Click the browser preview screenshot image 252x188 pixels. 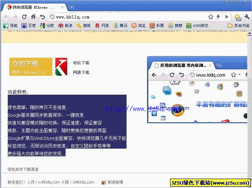197,90
